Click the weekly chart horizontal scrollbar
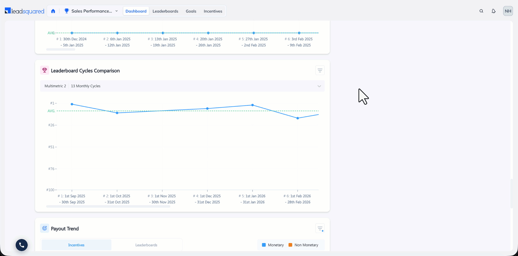This screenshot has width=518, height=256. [61, 49]
